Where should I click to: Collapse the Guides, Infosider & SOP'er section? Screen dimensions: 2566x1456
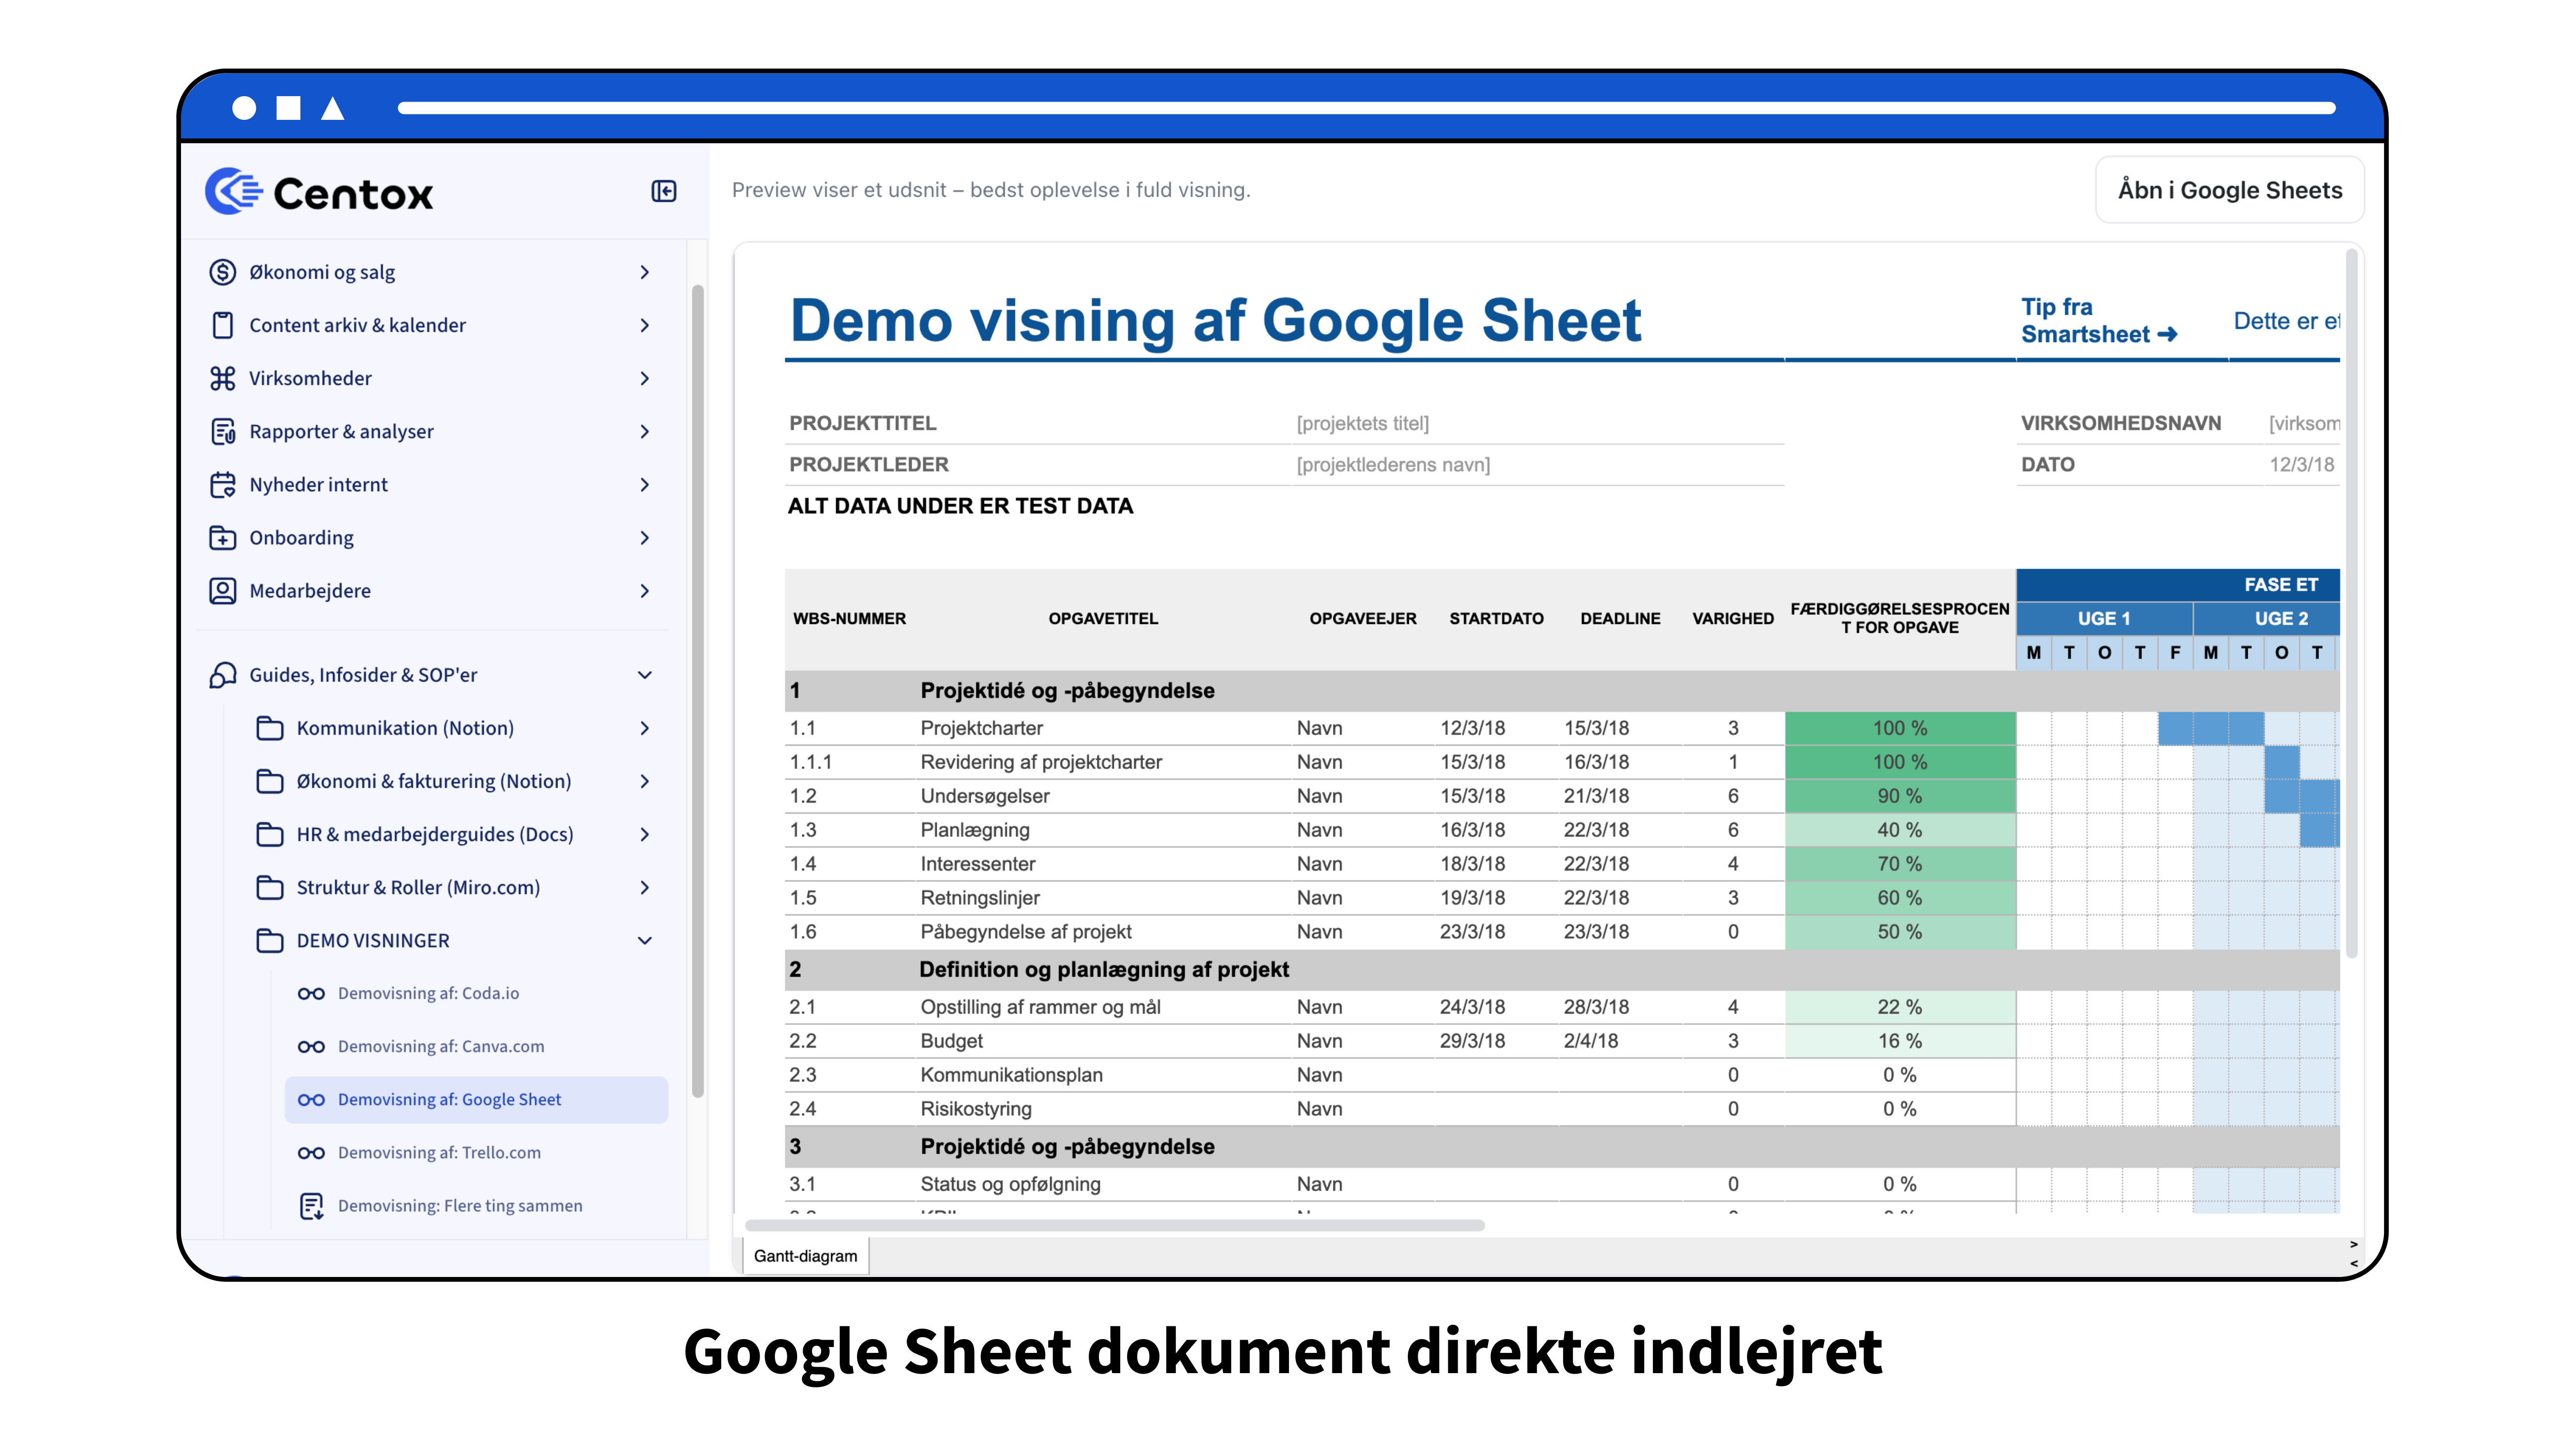(x=645, y=675)
